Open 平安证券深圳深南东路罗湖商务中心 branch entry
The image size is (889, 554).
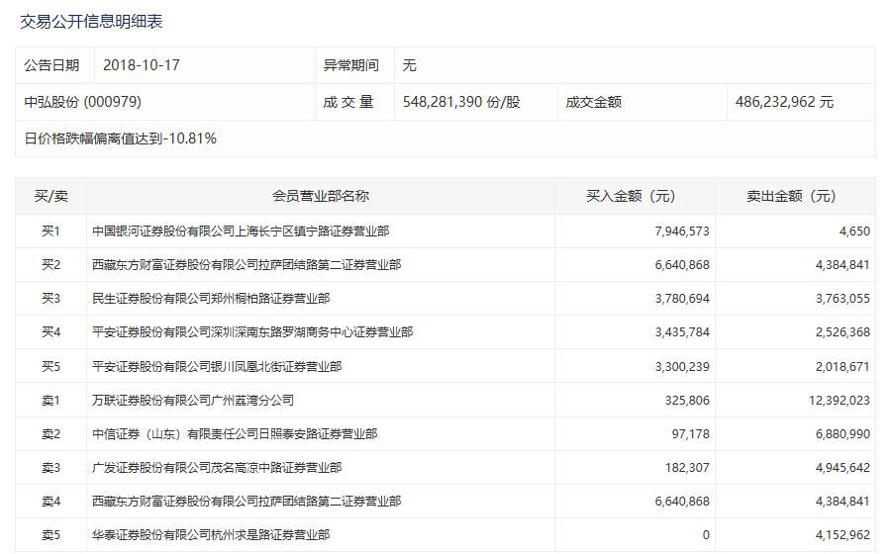pyautogui.click(x=251, y=332)
